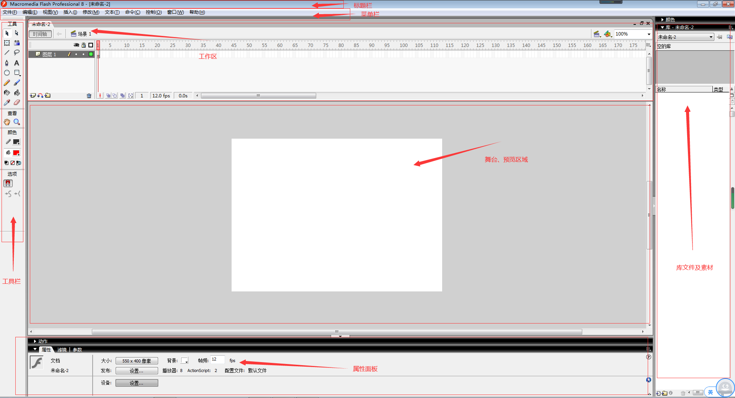Open the 修改(M) menu
Screen dimensions: 735x398
coord(91,12)
